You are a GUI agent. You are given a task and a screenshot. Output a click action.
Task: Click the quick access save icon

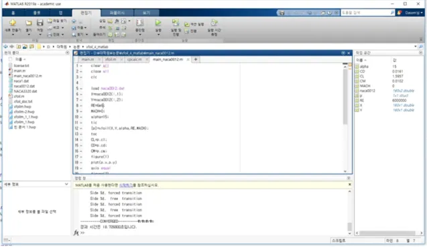coord(282,13)
